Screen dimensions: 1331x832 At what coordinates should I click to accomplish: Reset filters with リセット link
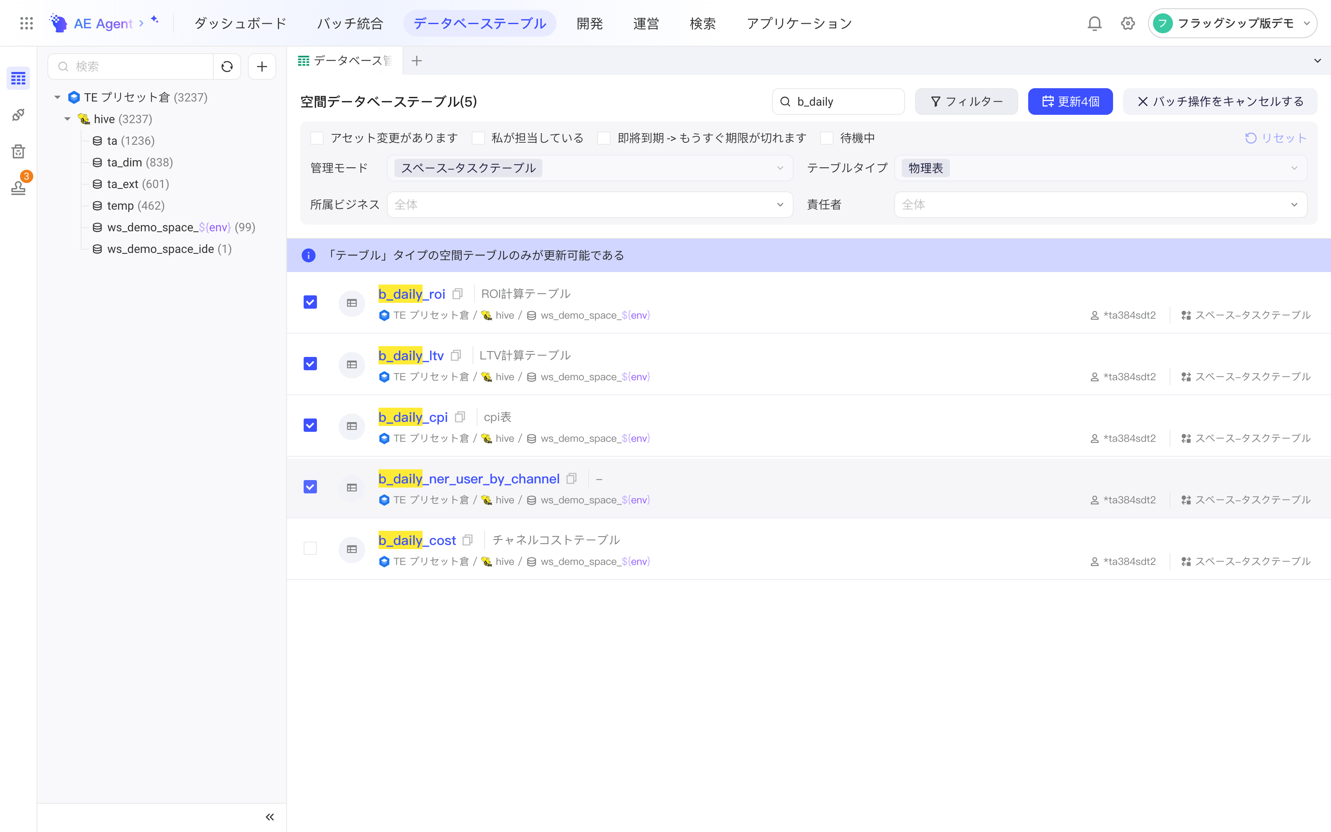(1275, 138)
